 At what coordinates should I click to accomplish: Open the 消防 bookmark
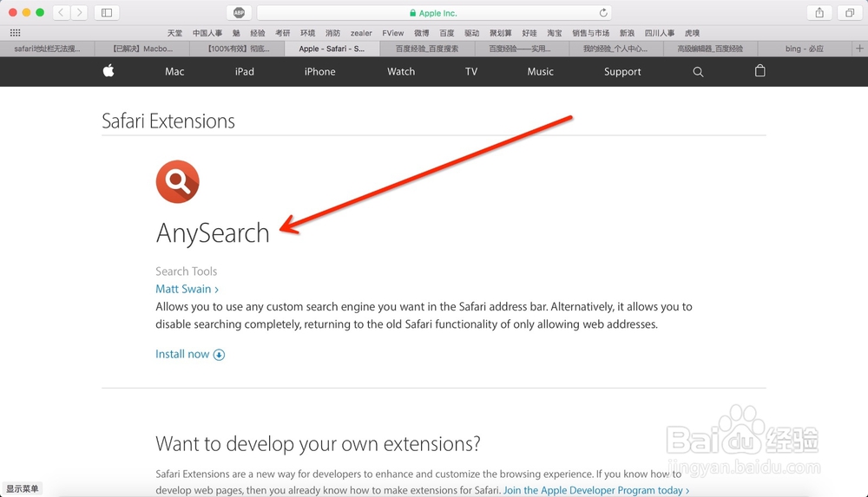coord(332,33)
